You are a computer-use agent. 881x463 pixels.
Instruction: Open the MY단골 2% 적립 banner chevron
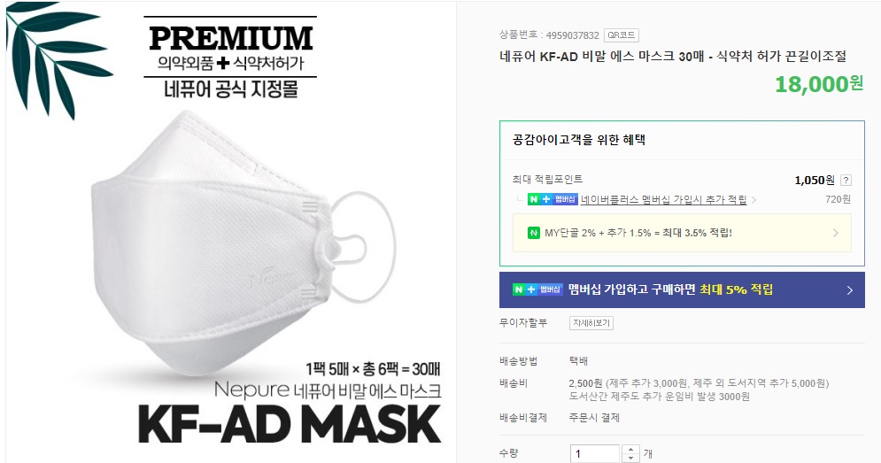click(x=836, y=233)
